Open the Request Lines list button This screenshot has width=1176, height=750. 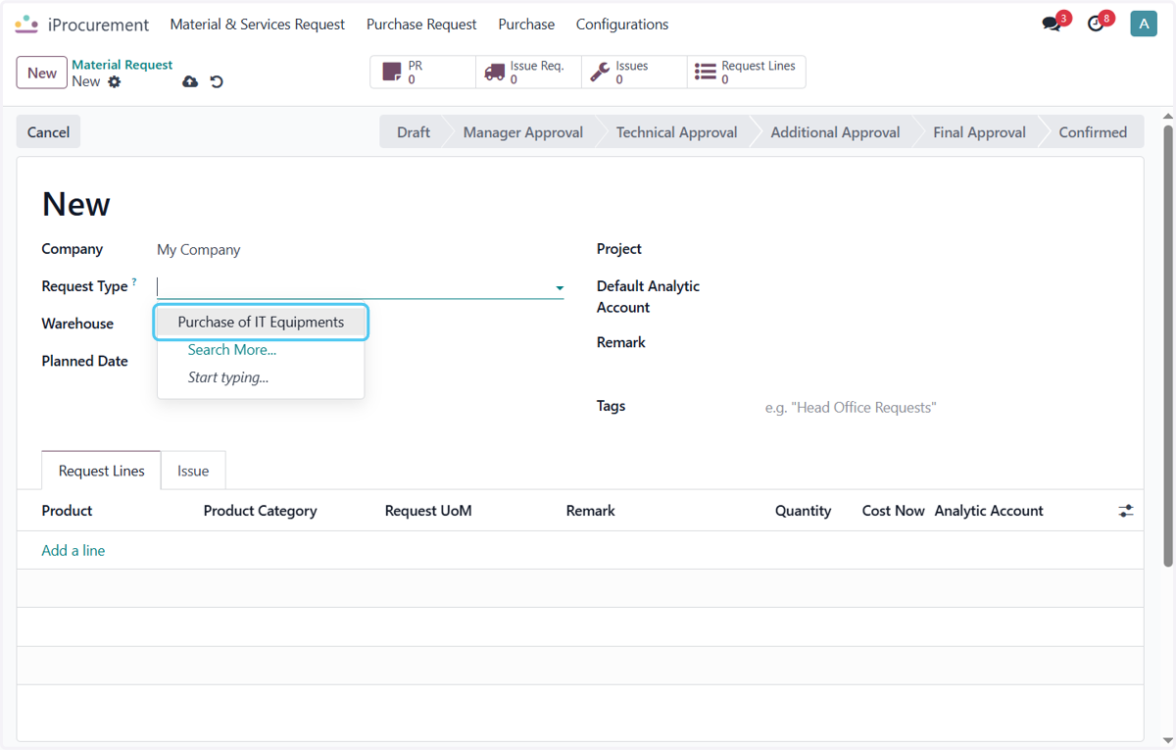tap(746, 73)
